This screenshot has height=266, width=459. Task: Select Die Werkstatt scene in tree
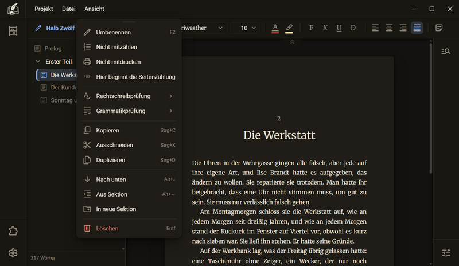pyautogui.click(x=57, y=75)
